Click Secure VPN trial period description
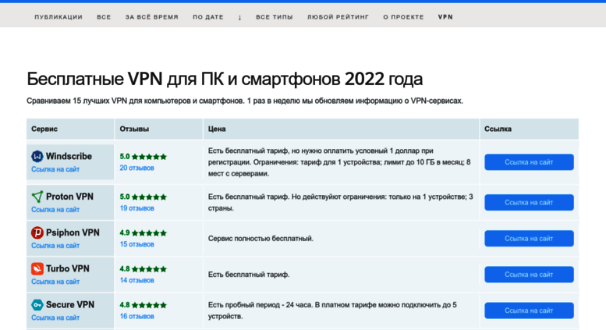This screenshot has width=606, height=330. (332, 310)
